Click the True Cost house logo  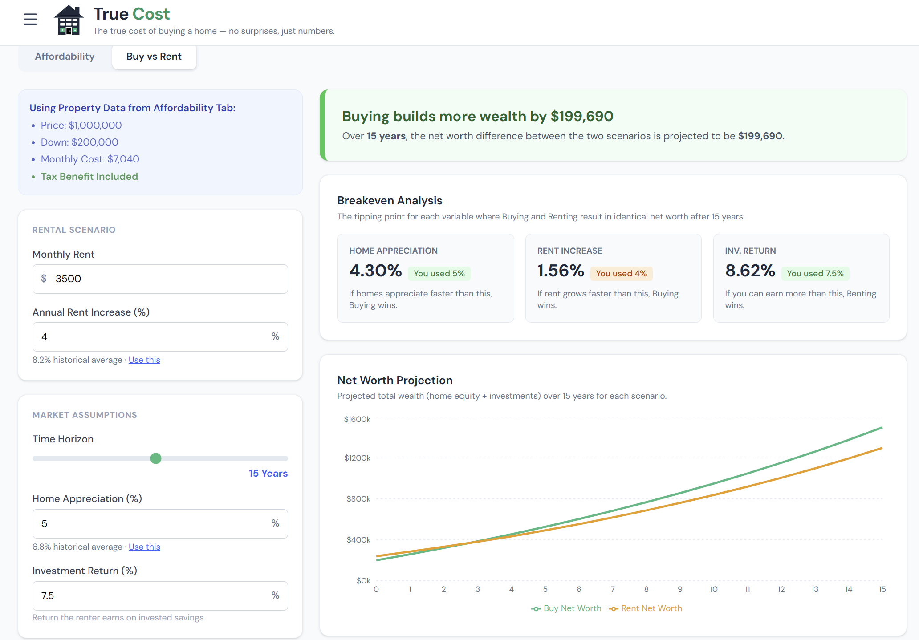pyautogui.click(x=69, y=20)
